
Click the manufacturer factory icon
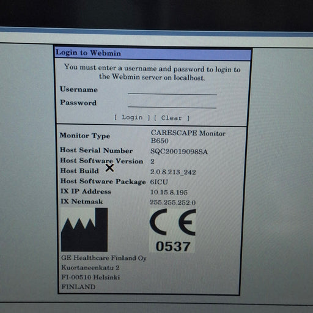[x=84, y=230]
